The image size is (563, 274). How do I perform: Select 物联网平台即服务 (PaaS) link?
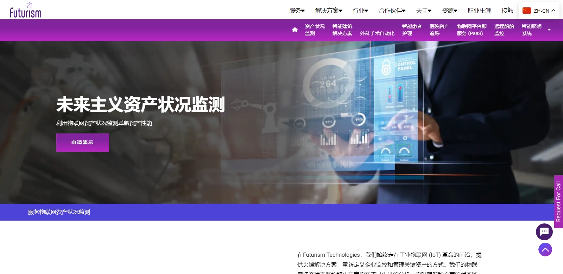(x=472, y=30)
